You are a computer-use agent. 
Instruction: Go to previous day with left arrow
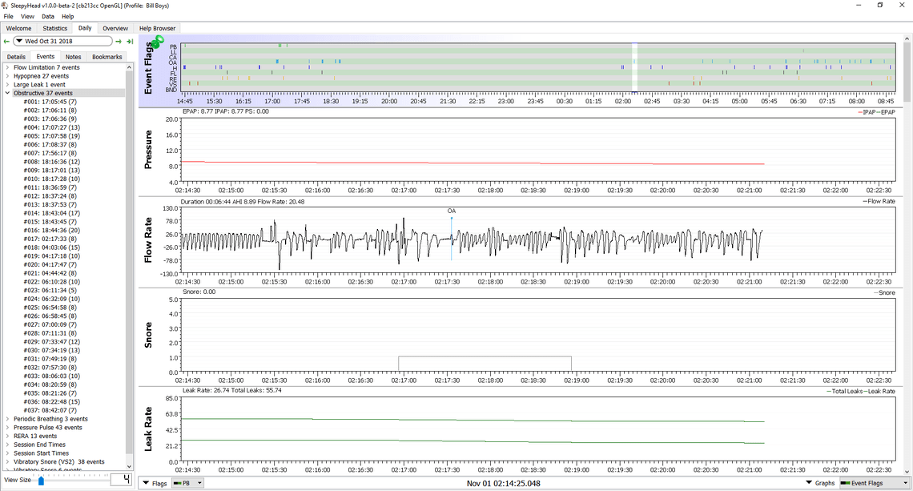tap(6, 41)
